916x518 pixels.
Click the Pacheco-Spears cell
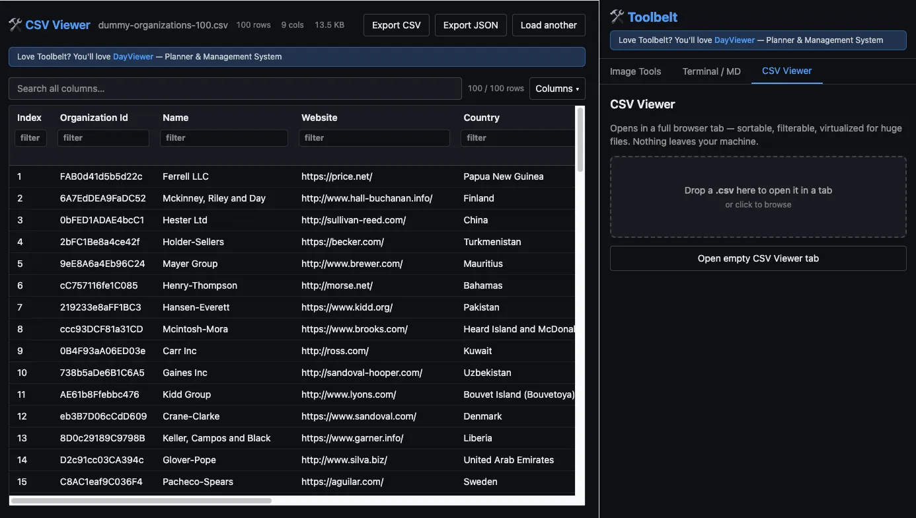[x=198, y=482]
